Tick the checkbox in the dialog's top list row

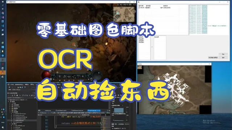tap(139, 8)
